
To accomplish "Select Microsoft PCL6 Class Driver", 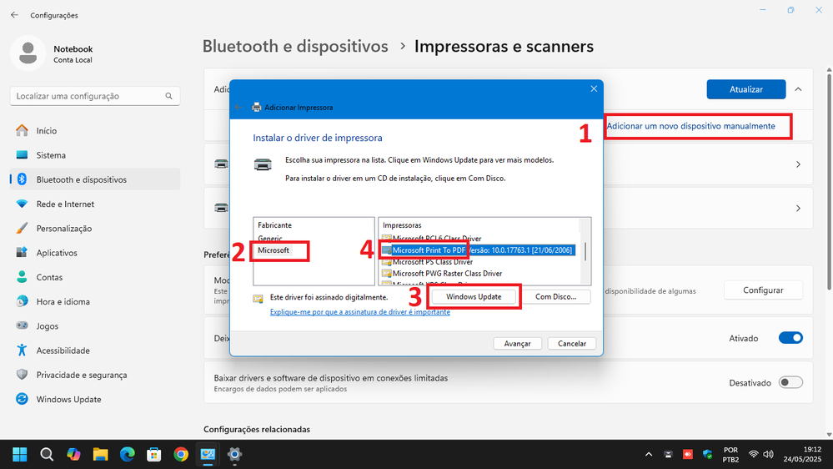I will coord(437,239).
